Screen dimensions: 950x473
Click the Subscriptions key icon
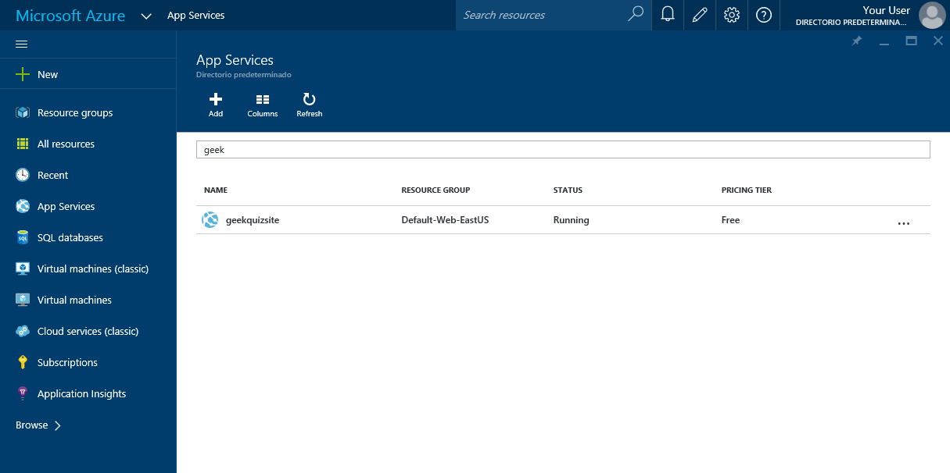pos(22,362)
